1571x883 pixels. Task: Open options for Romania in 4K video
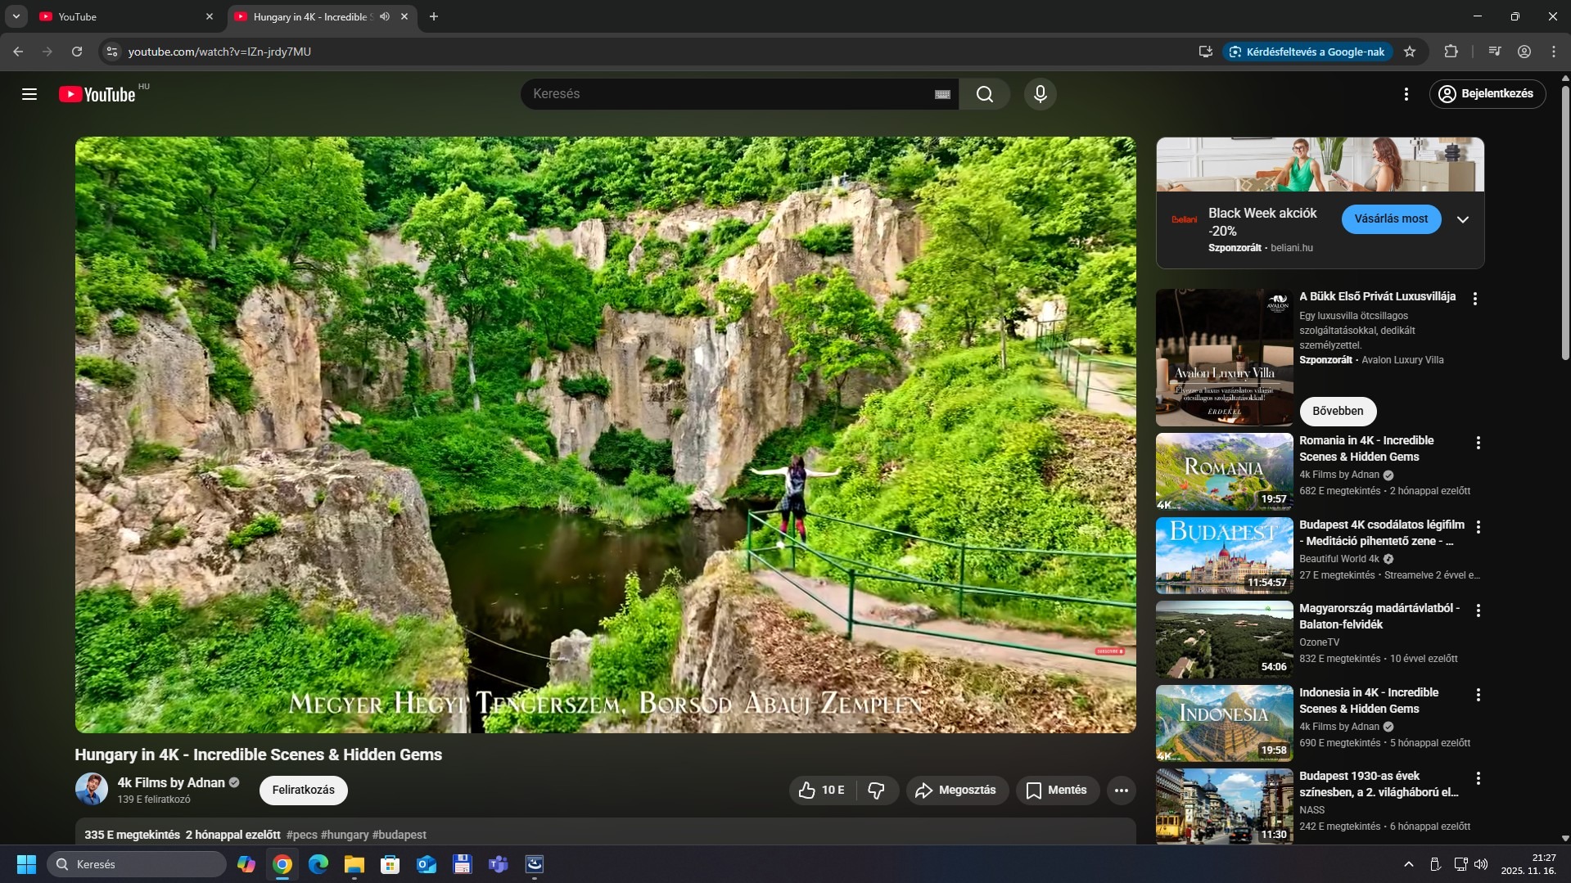click(x=1478, y=443)
